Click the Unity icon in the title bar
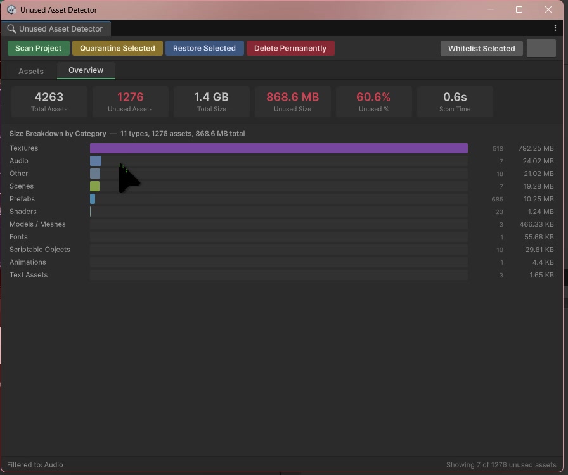This screenshot has height=475, width=568. click(11, 9)
